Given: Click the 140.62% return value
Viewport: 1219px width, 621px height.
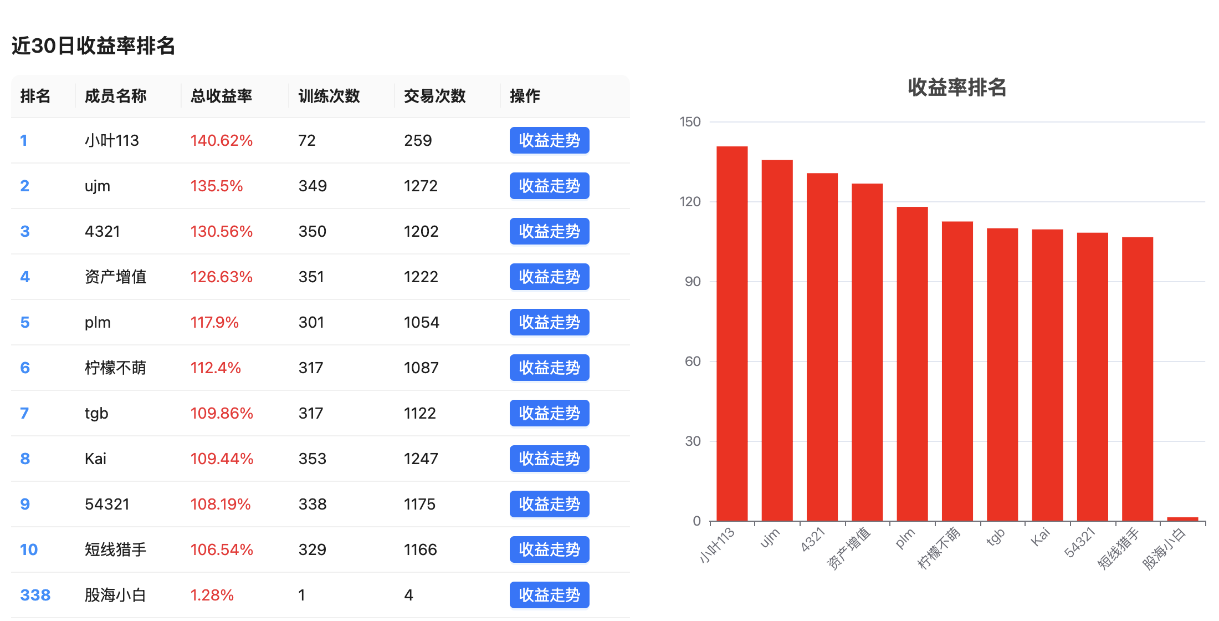Looking at the screenshot, I should [x=222, y=140].
